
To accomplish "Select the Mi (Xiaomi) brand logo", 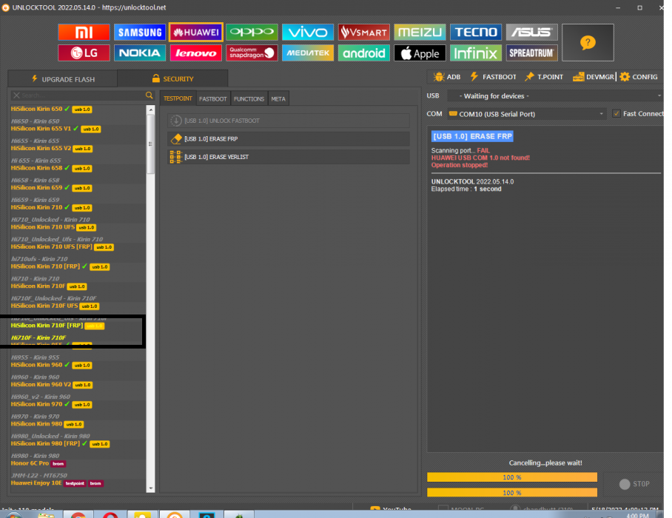I will click(x=84, y=32).
